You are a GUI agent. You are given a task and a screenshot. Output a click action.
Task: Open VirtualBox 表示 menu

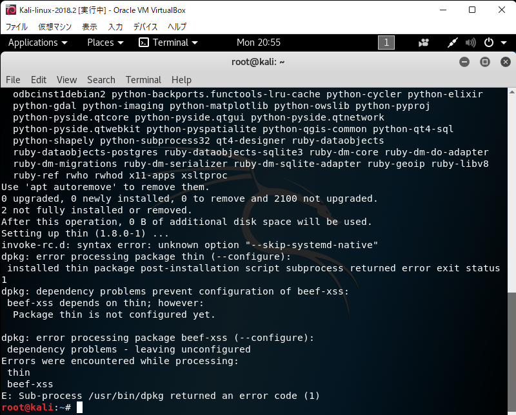pos(90,26)
